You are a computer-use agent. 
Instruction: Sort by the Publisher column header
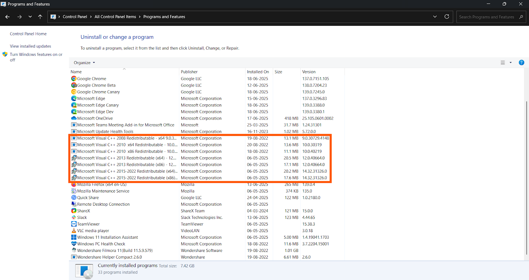(x=212, y=72)
